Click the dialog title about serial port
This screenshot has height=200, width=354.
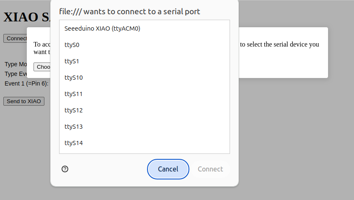pyautogui.click(x=129, y=11)
